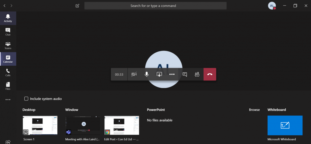Open the AL profile avatar menu
This screenshot has height=144, width=311.
[x=272, y=6]
